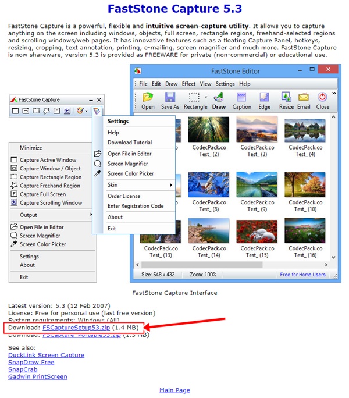Open the Edit menu in FastStone Editor
Screen dimensions: 349x398
156,84
